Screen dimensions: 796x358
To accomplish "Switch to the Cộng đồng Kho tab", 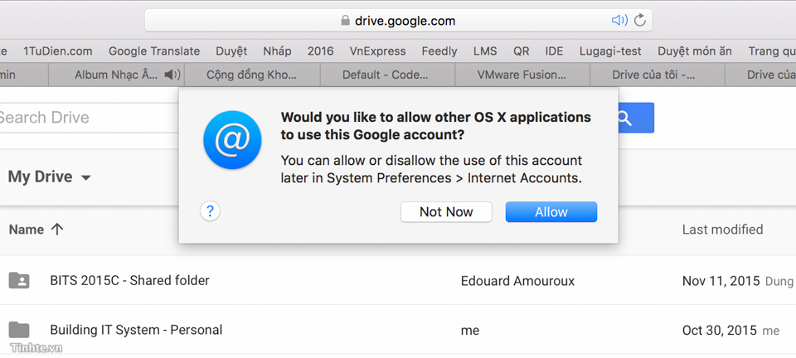I will tap(252, 75).
